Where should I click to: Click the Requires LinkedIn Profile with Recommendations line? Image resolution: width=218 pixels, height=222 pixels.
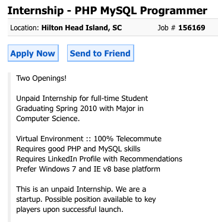(x=99, y=159)
